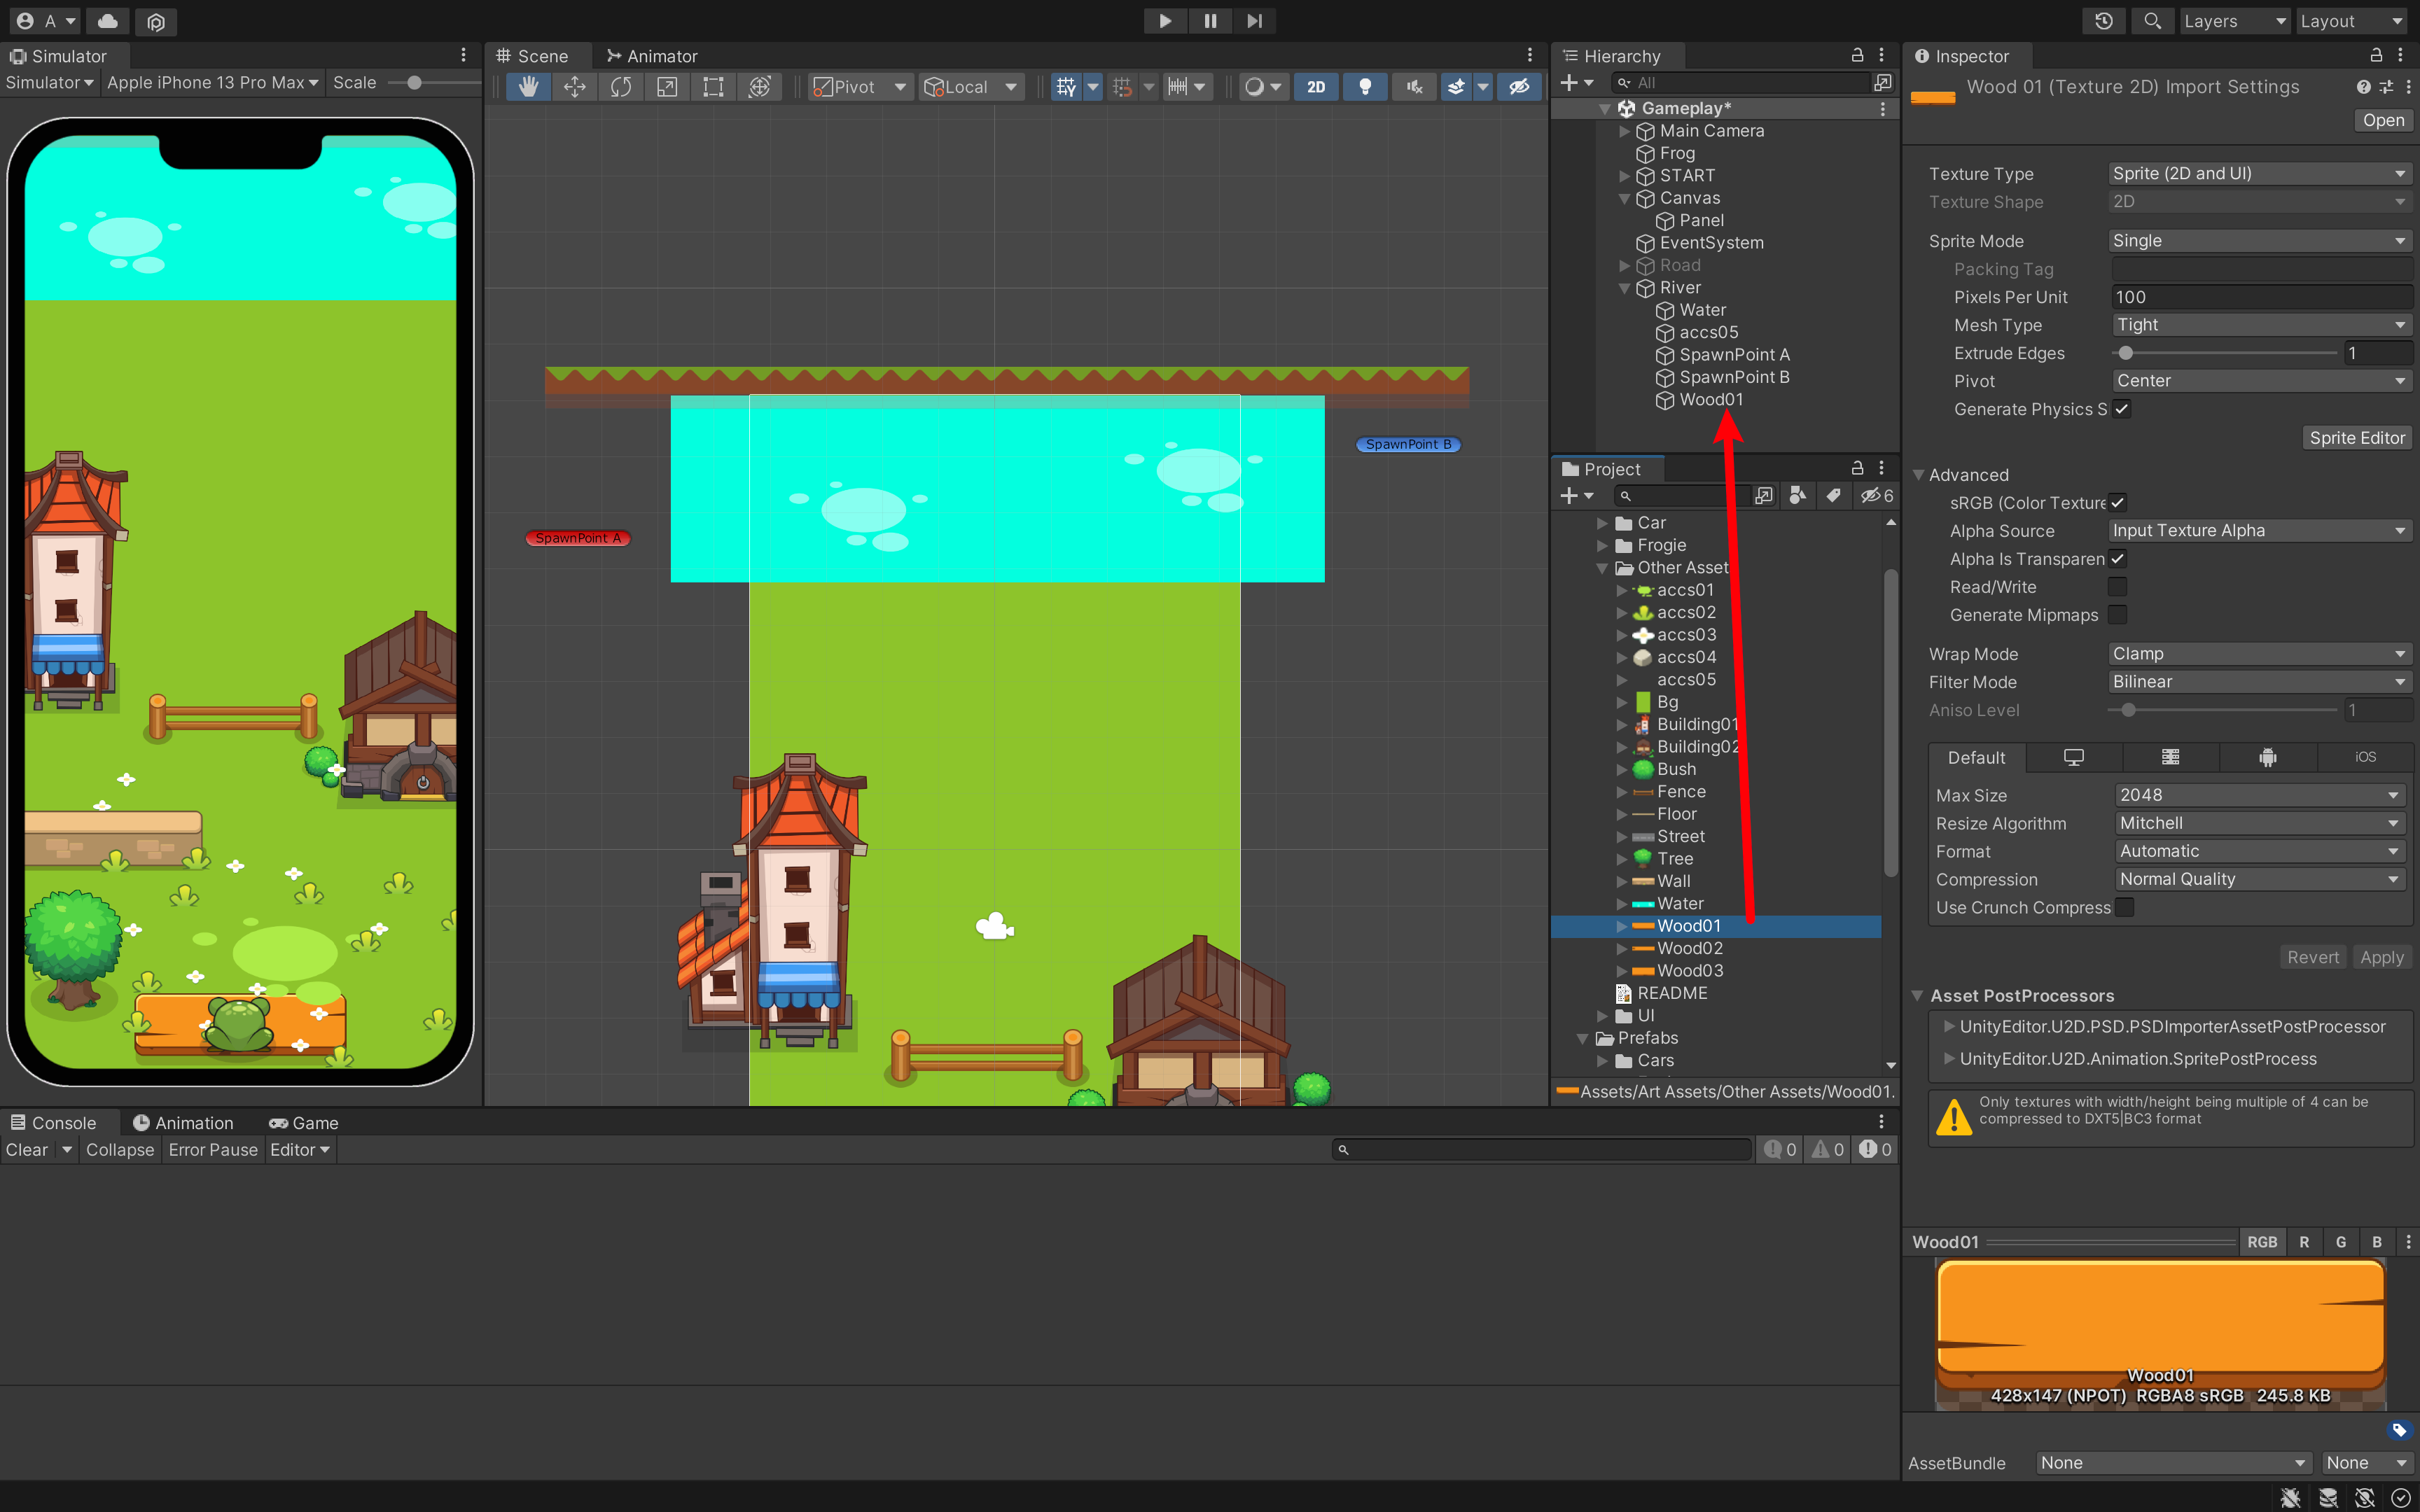This screenshot has width=2420, height=1512.
Task: Select the Water asset in Project
Action: [x=1680, y=904]
